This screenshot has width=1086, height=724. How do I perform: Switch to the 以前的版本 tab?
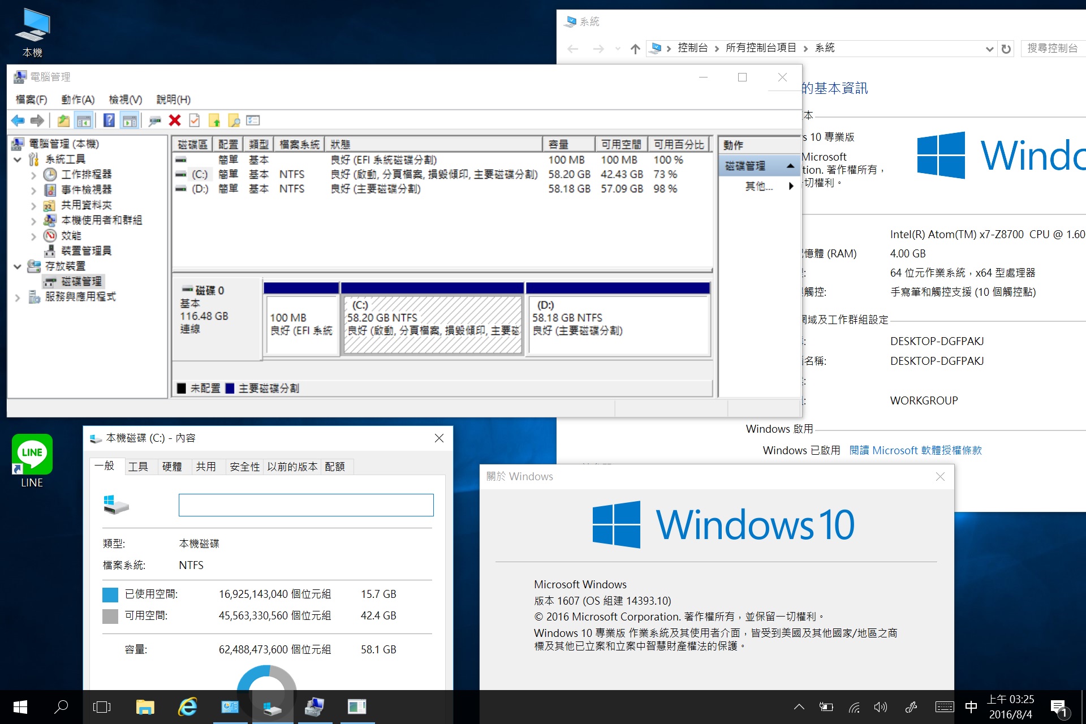(292, 467)
